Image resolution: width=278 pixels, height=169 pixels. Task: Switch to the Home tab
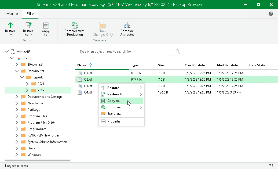click(12, 14)
